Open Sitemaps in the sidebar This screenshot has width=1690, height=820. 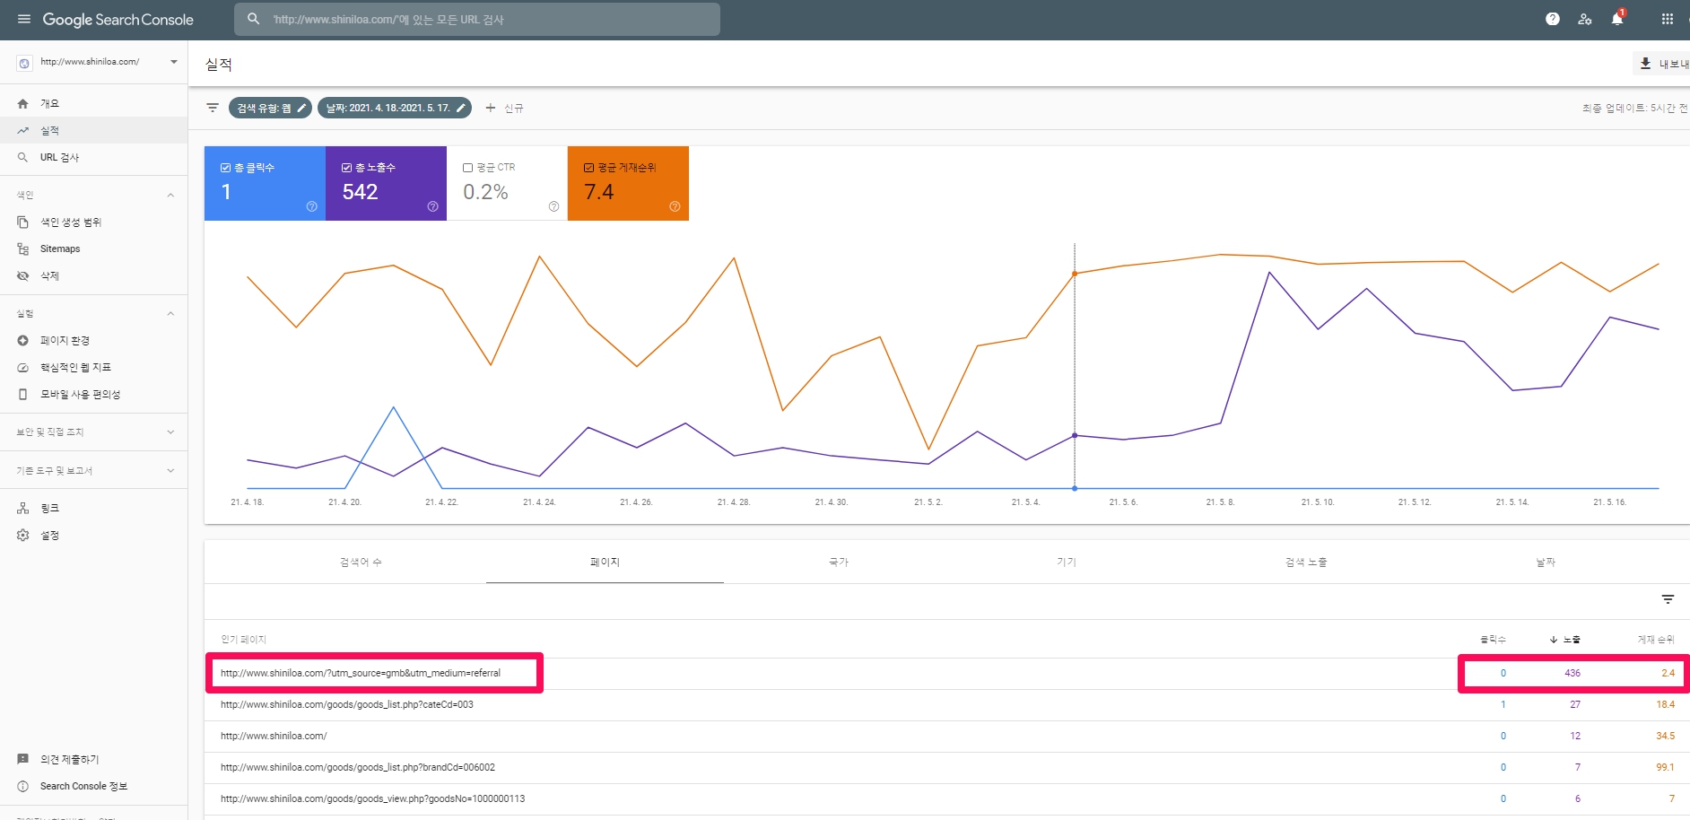pyautogui.click(x=60, y=249)
